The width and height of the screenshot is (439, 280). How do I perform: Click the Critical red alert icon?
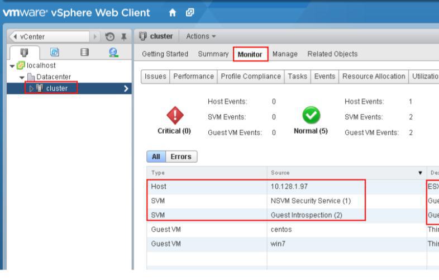point(175,115)
